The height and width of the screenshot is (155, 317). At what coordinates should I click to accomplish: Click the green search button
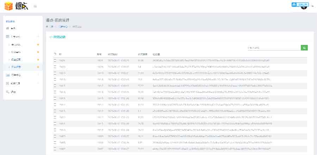[x=304, y=48]
